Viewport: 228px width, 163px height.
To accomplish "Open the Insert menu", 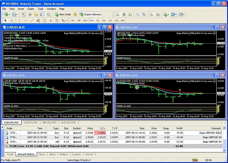I will 21,9.
